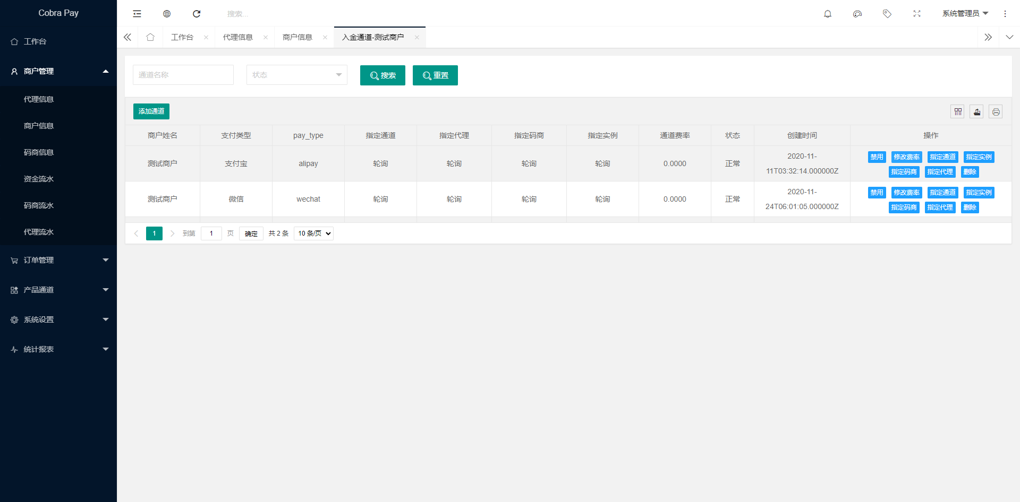Expand the 统计报表 sidebar group
Viewport: 1020px width, 502px height.
point(58,349)
